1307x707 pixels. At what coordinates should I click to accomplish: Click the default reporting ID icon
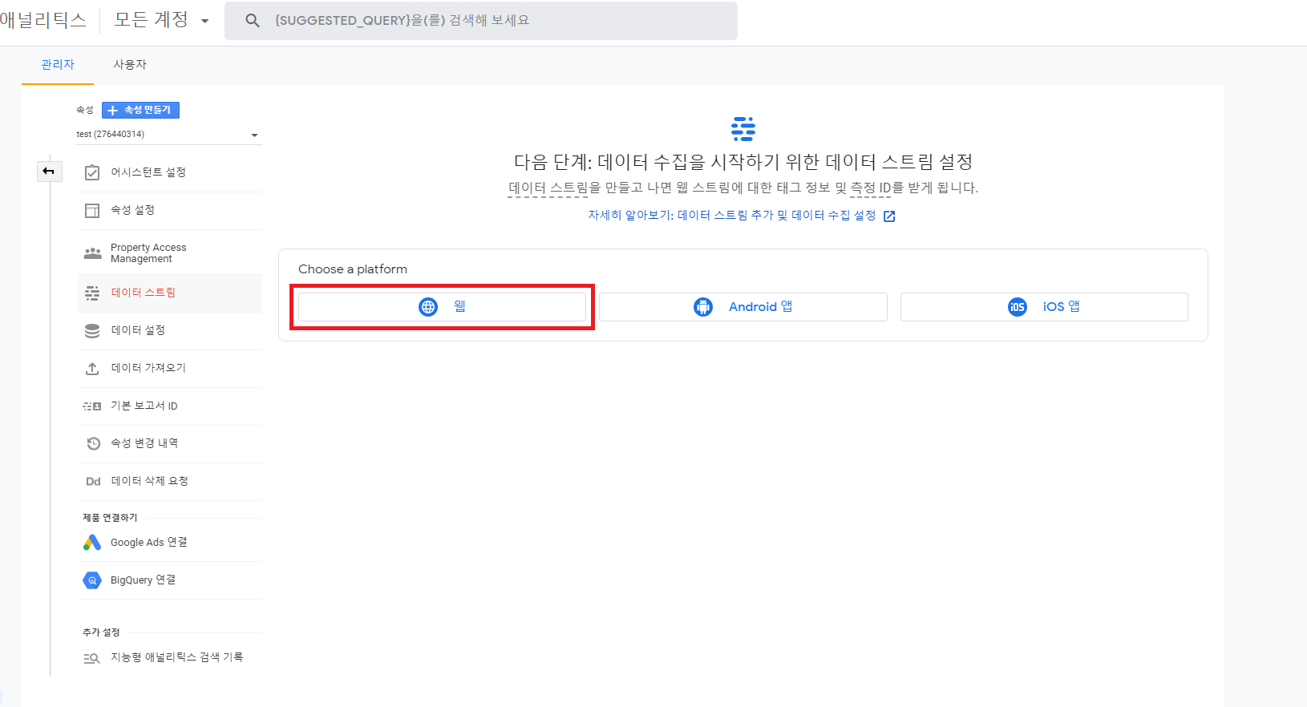coord(92,406)
